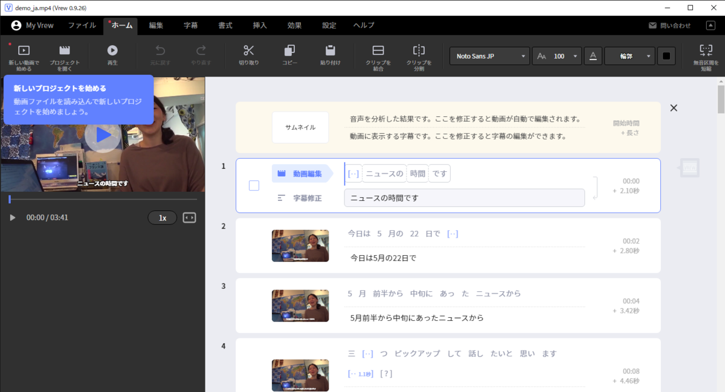
Task: Merge clips with the combine clips tool
Action: tap(378, 55)
